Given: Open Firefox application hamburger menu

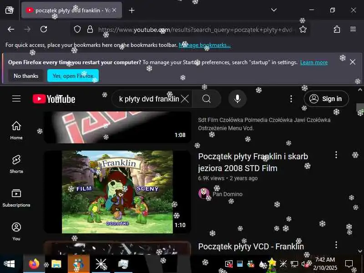Looking at the screenshot, I should tap(353, 29).
